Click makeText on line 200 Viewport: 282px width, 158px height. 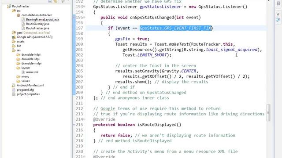point(179,44)
